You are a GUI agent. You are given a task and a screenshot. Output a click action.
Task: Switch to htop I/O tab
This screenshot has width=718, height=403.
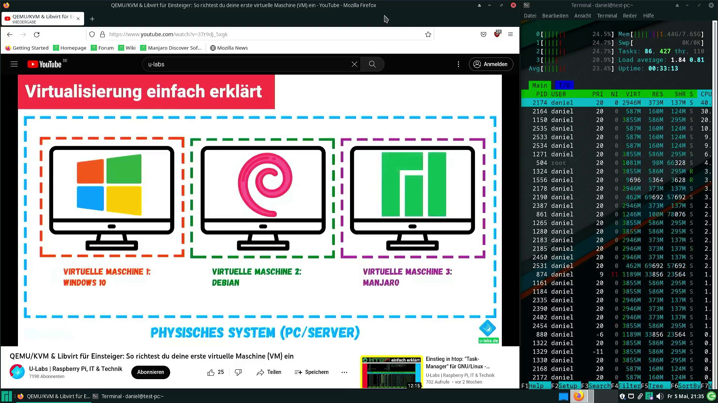coord(564,85)
